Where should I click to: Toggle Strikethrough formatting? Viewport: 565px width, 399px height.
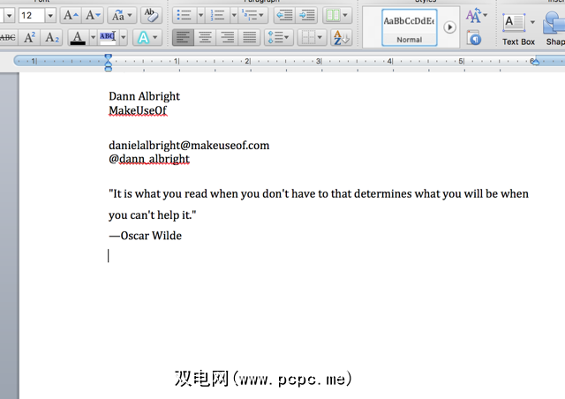point(8,37)
